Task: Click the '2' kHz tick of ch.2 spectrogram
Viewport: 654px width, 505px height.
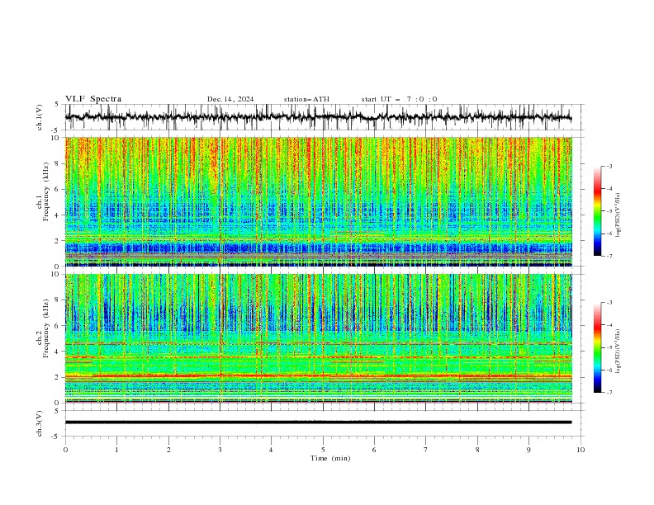Action: point(58,377)
